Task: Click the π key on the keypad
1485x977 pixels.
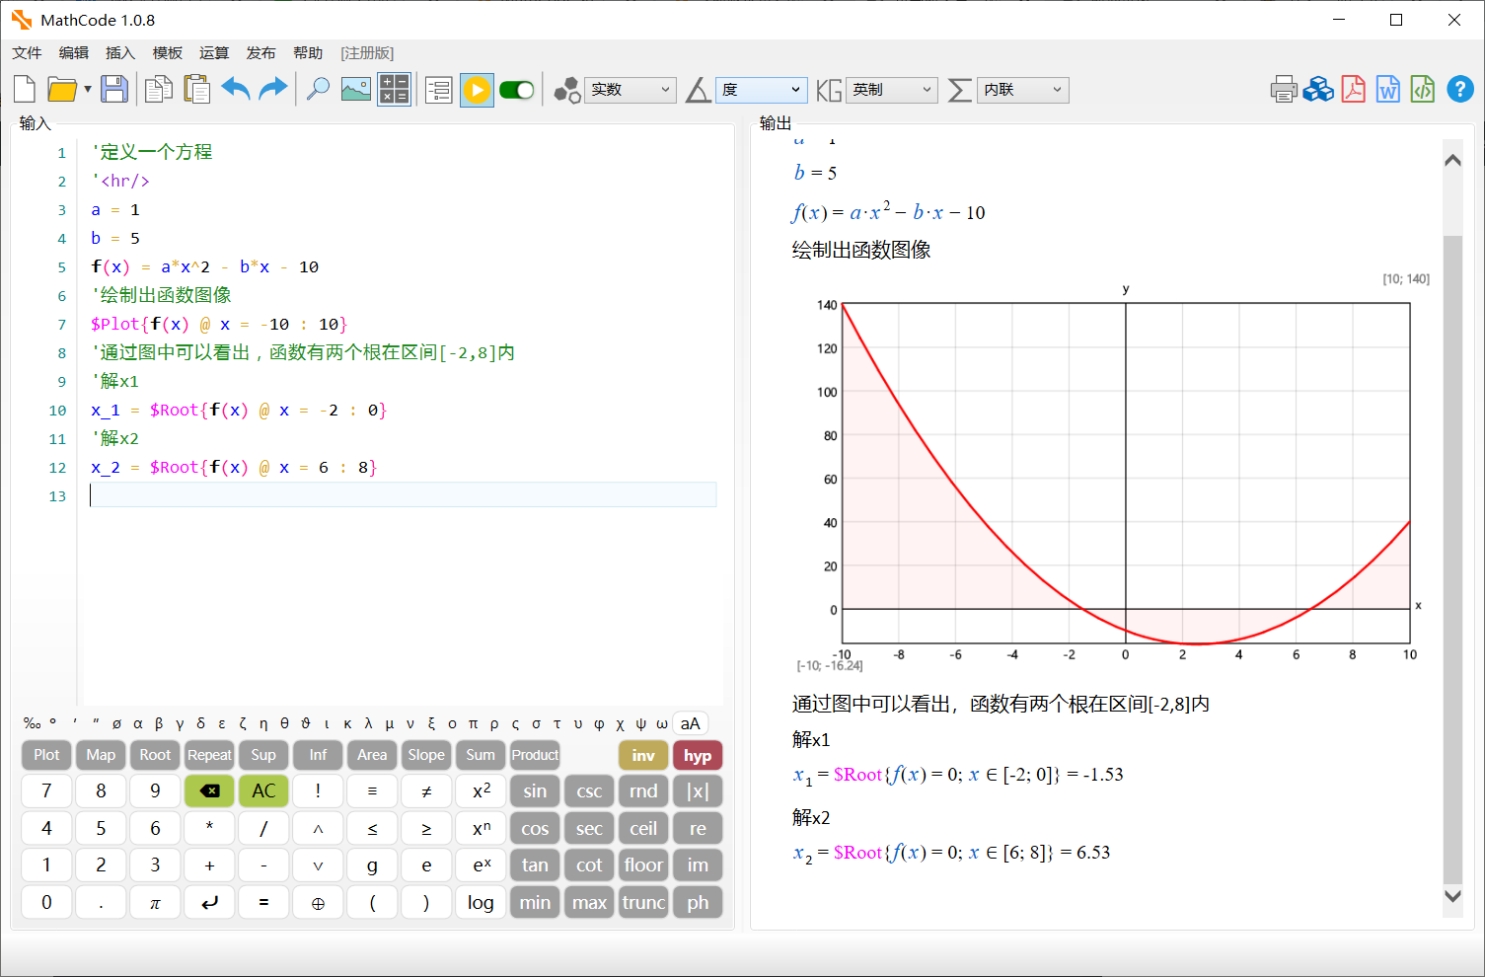Action: pos(155,902)
